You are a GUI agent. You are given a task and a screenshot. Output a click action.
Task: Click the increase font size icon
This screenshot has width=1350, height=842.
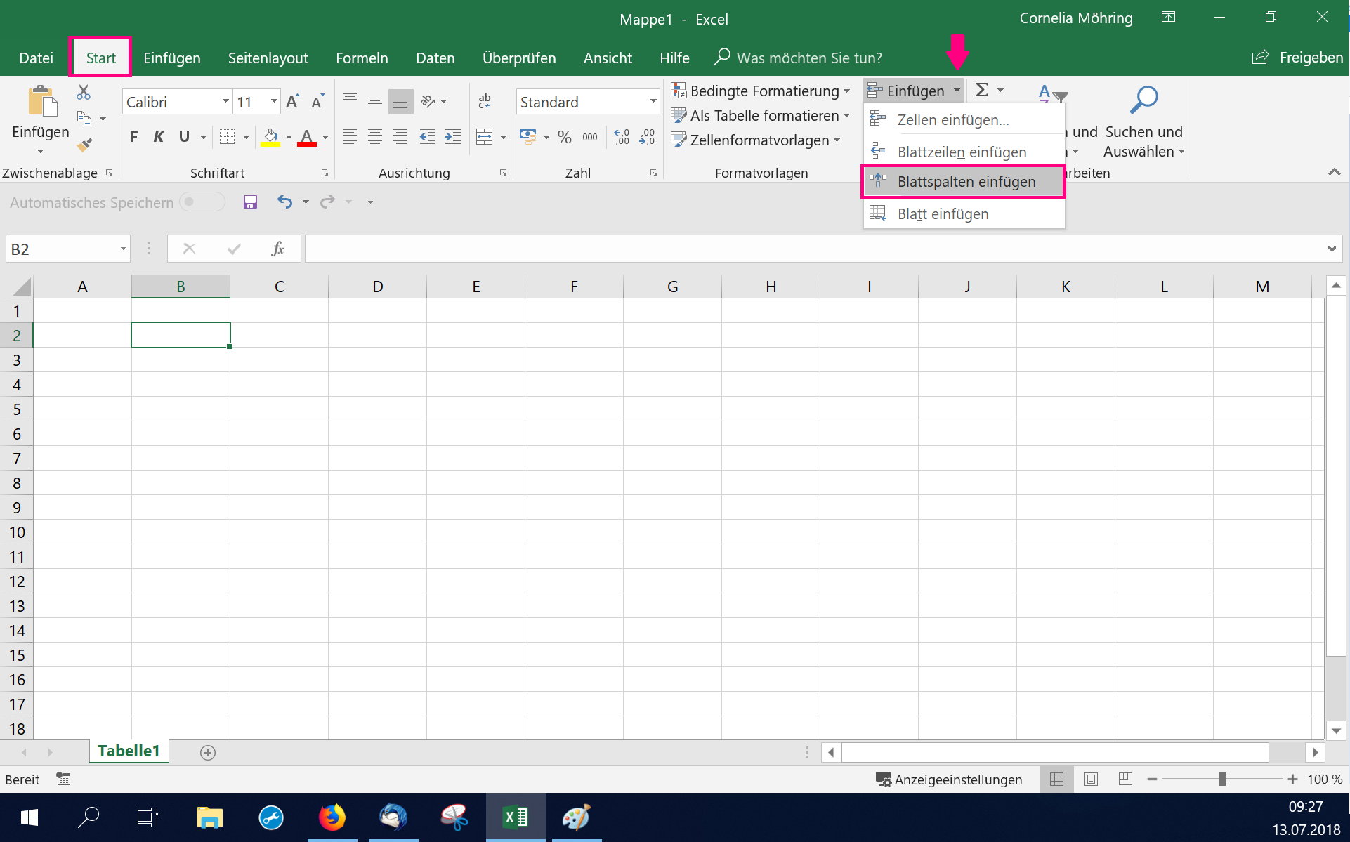coord(292,102)
